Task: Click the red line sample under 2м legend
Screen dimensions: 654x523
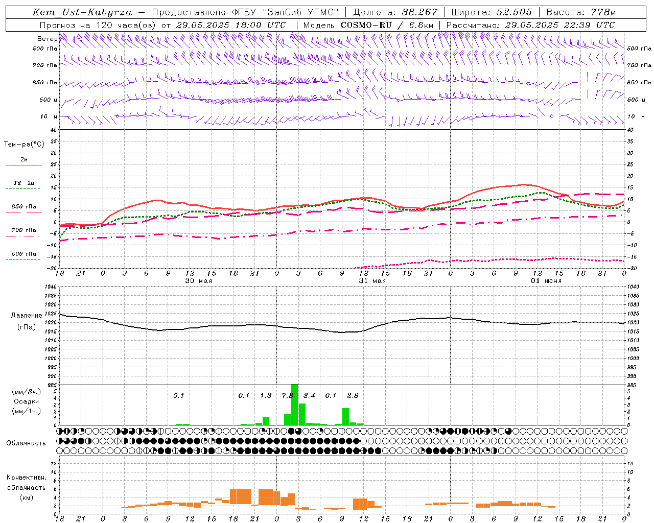Action: click(24, 165)
